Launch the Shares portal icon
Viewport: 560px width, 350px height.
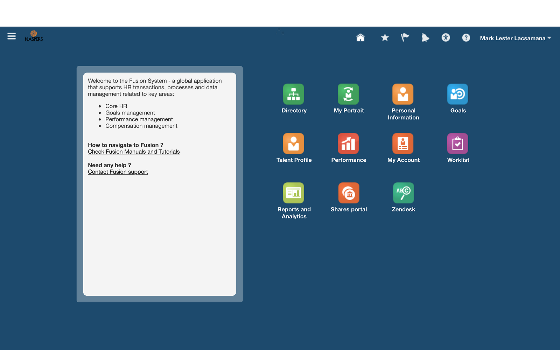tap(349, 193)
